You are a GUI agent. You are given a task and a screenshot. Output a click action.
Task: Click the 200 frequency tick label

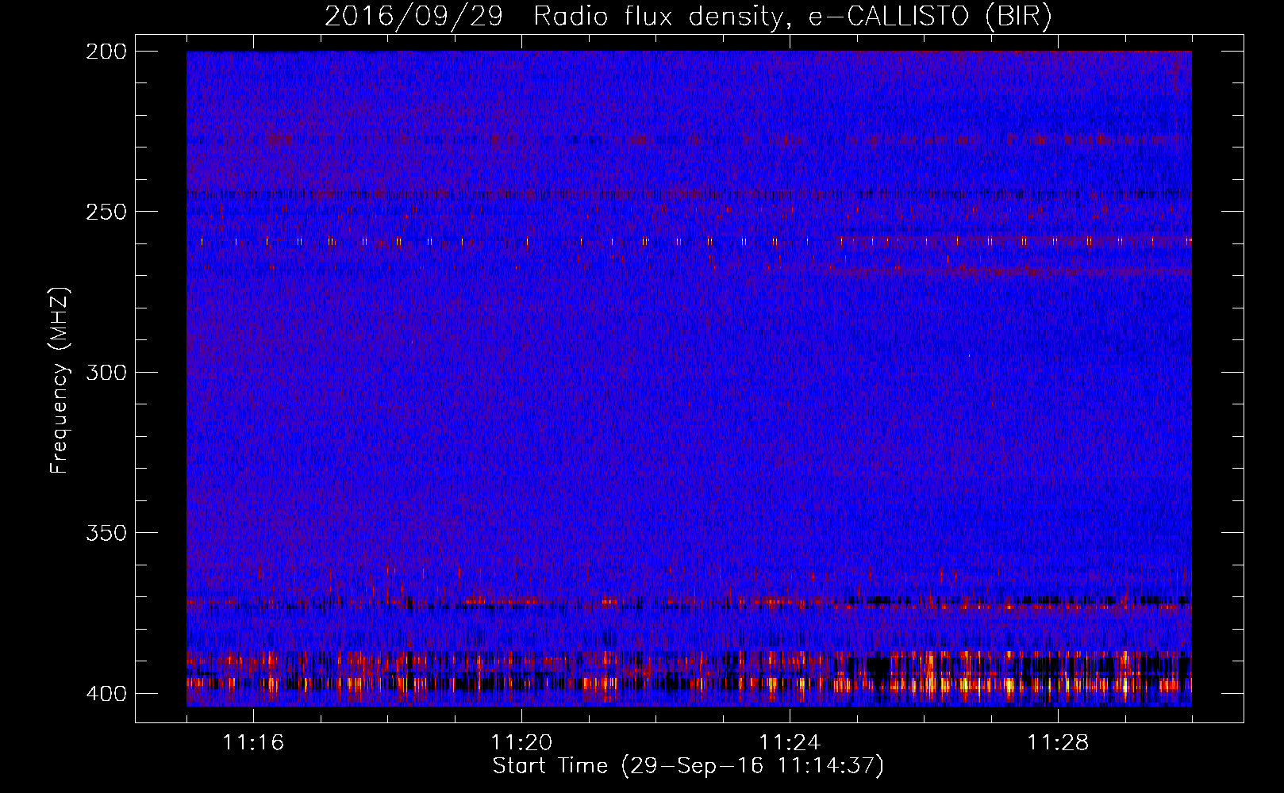point(106,52)
